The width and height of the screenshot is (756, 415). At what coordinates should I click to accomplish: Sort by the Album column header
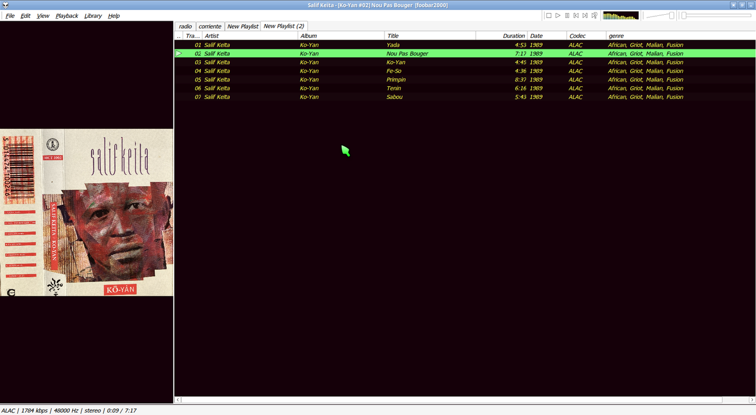[x=341, y=36]
